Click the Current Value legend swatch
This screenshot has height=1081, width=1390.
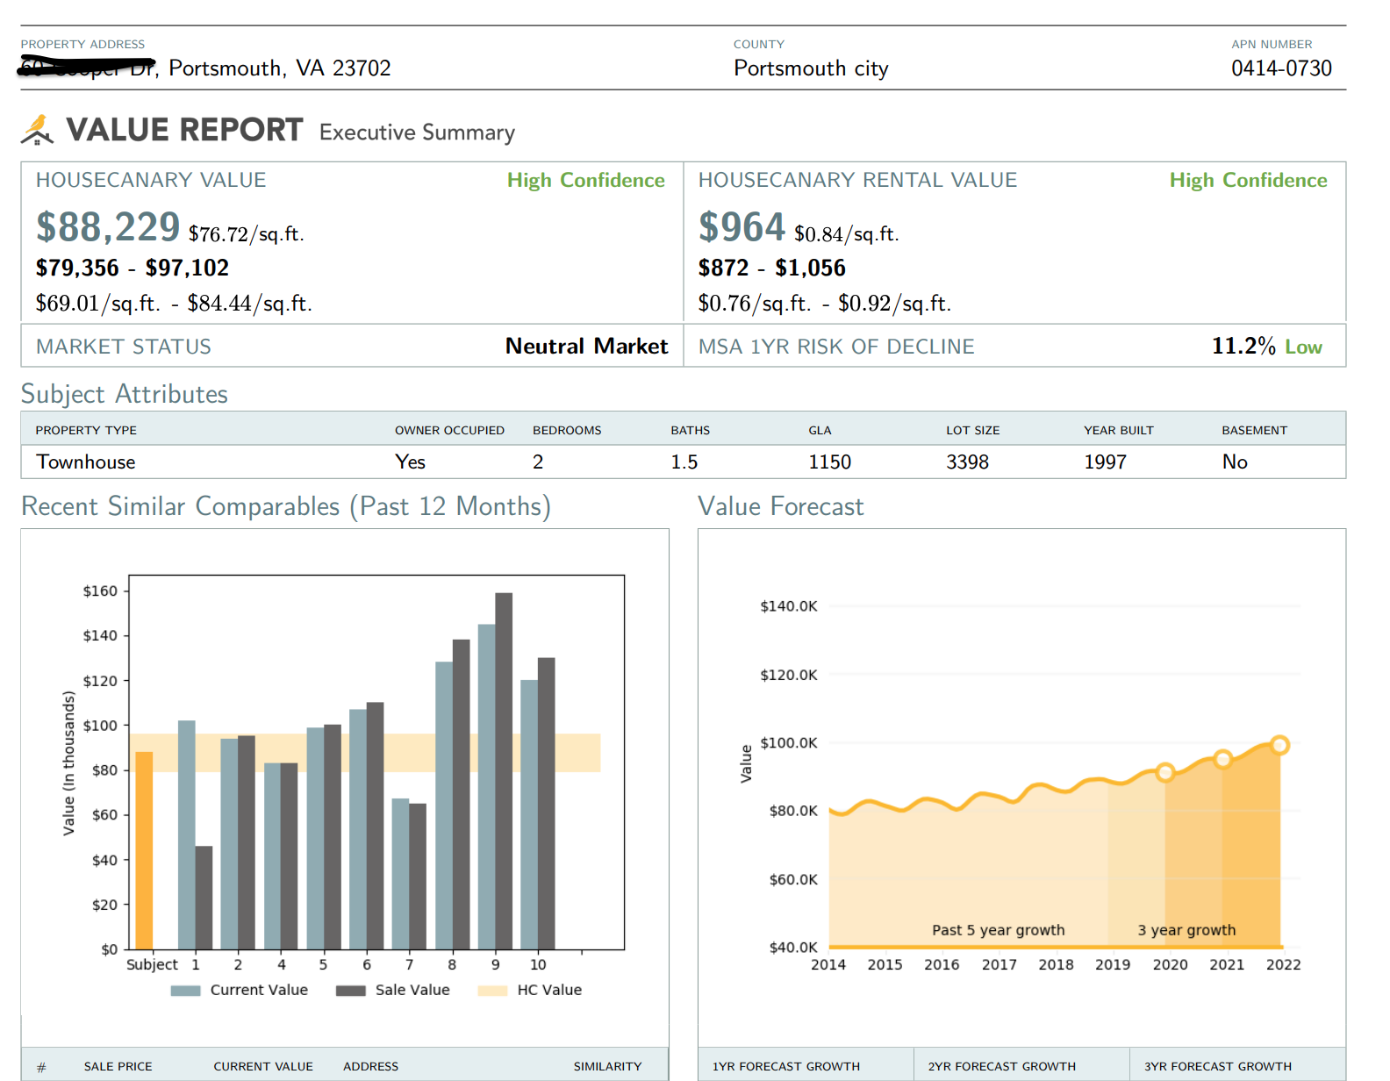point(185,991)
